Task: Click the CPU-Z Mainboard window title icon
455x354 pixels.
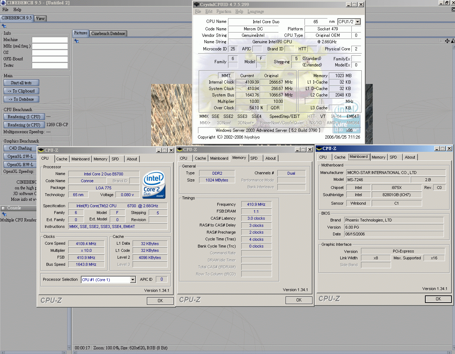Action: click(320, 149)
